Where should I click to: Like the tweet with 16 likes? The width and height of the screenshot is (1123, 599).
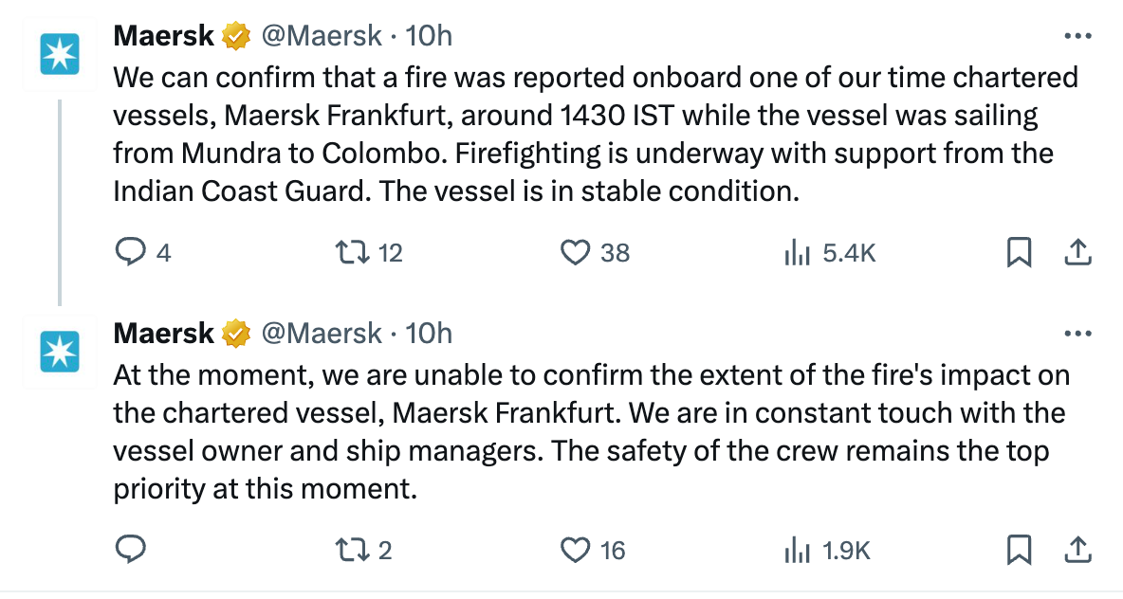point(574,550)
